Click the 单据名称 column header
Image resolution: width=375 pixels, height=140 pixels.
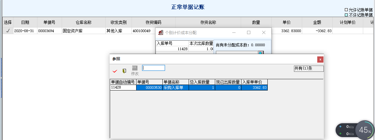coord(176,82)
